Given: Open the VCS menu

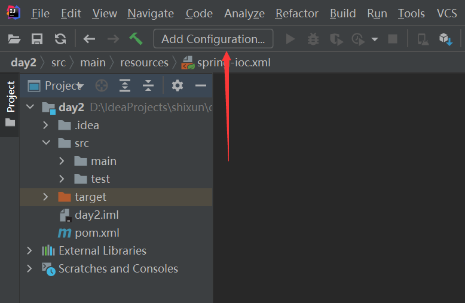Looking at the screenshot, I should (446, 13).
